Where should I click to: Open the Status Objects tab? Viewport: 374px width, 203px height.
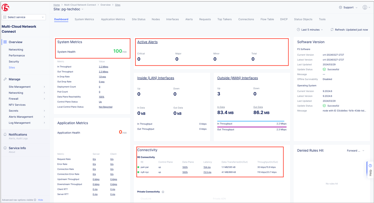pyautogui.click(x=303, y=19)
